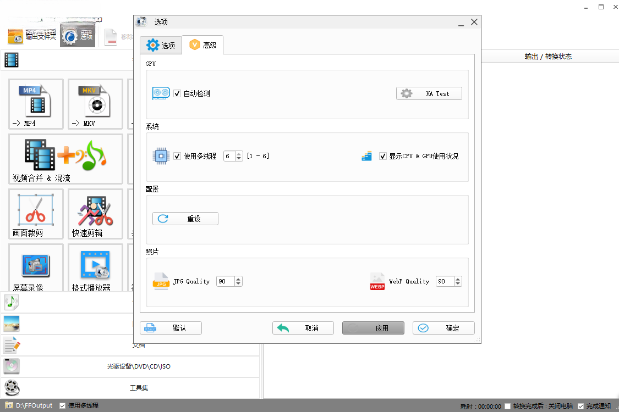Click the WebP Quality input field
The image size is (619, 412).
click(445, 281)
